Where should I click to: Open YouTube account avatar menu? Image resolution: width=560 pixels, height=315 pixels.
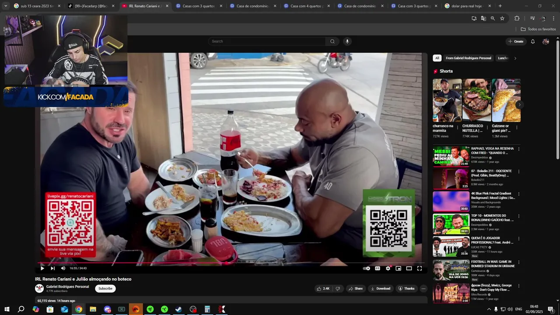[x=546, y=42]
